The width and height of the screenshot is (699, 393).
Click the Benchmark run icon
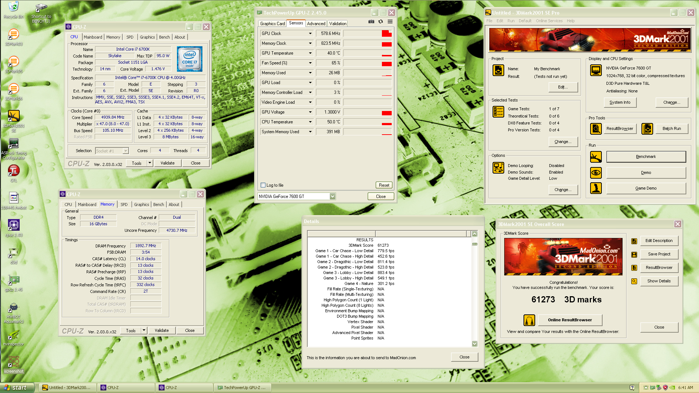[596, 157]
